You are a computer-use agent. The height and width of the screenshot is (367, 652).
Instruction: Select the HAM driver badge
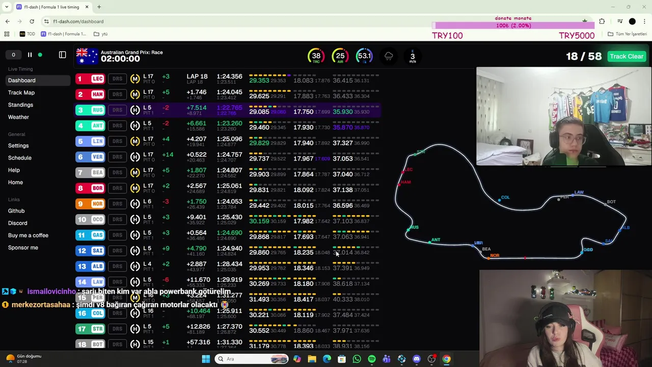click(91, 94)
